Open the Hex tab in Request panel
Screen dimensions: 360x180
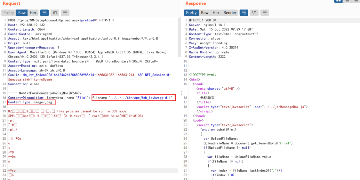33,12
